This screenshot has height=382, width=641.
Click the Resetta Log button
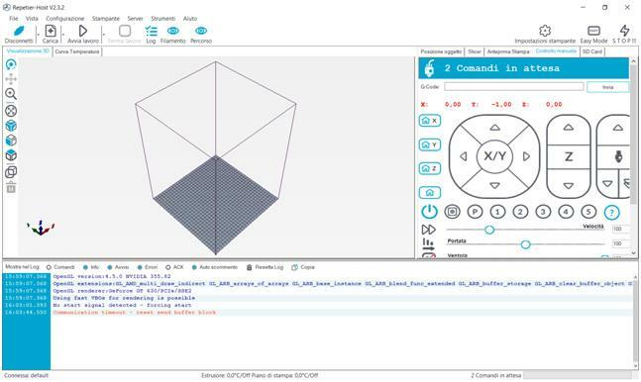(x=265, y=267)
